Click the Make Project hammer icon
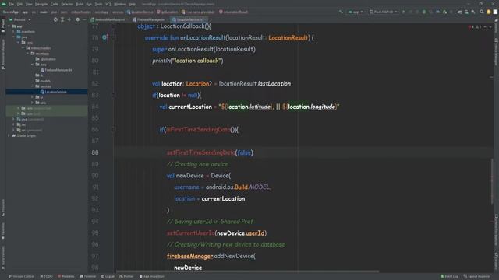This screenshot has width=499, height=280. (x=341, y=12)
